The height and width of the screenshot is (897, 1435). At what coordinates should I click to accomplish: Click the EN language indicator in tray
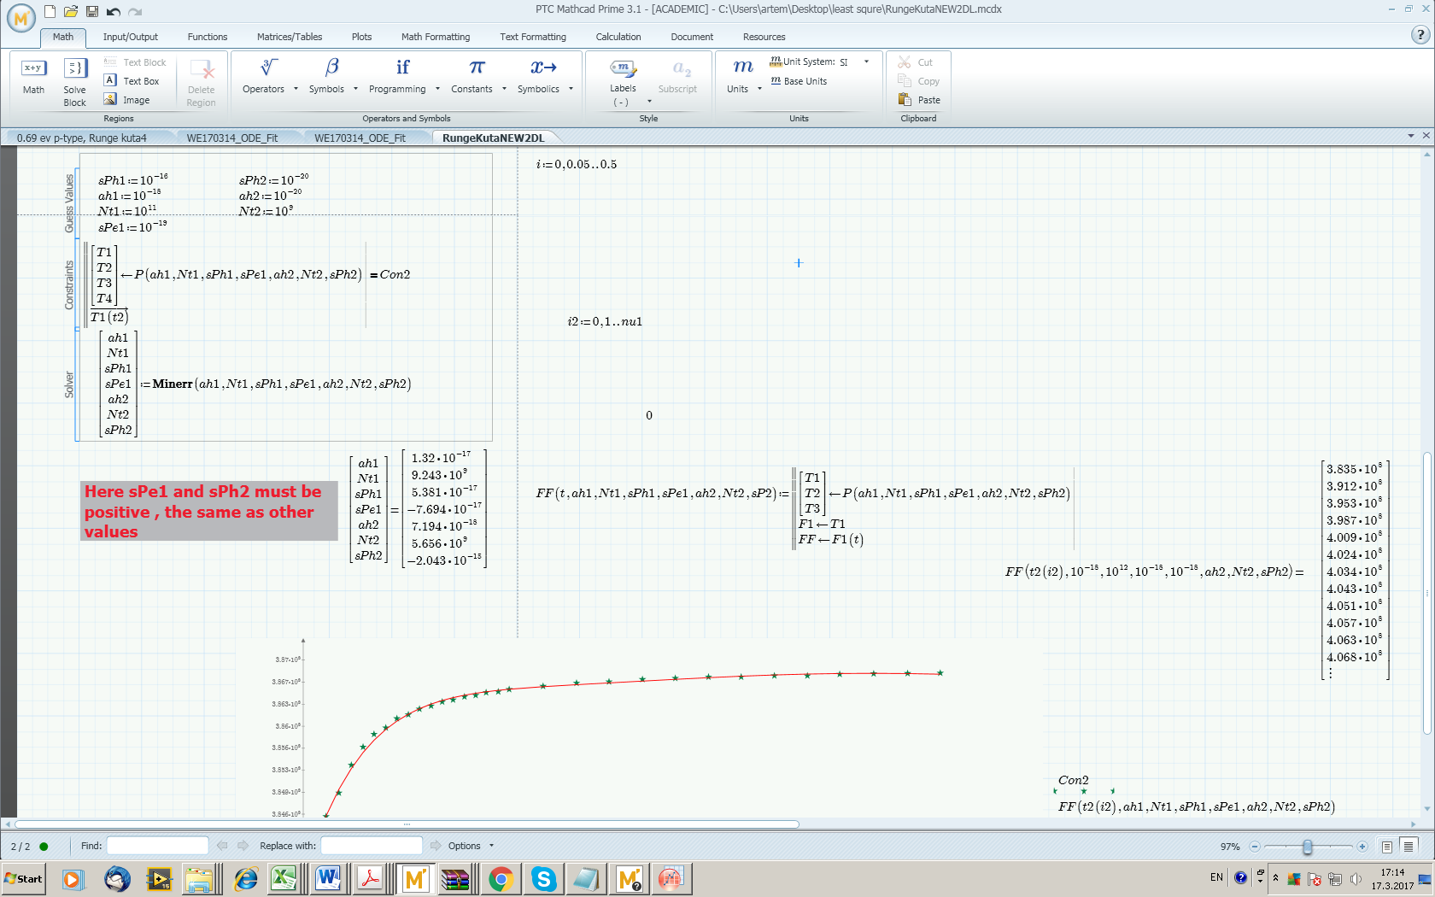[x=1216, y=877]
